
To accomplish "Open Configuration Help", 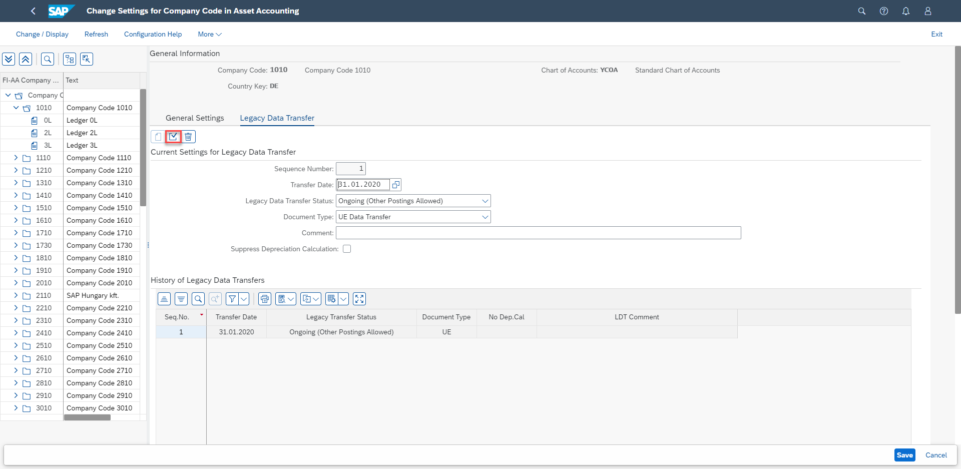I will (x=153, y=34).
